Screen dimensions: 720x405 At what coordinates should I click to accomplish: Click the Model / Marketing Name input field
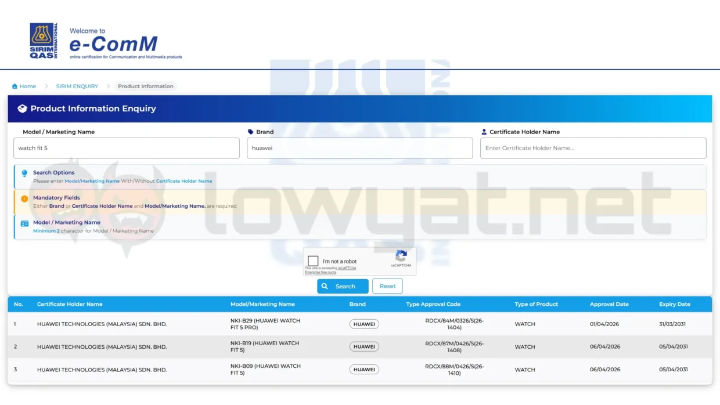tap(126, 148)
